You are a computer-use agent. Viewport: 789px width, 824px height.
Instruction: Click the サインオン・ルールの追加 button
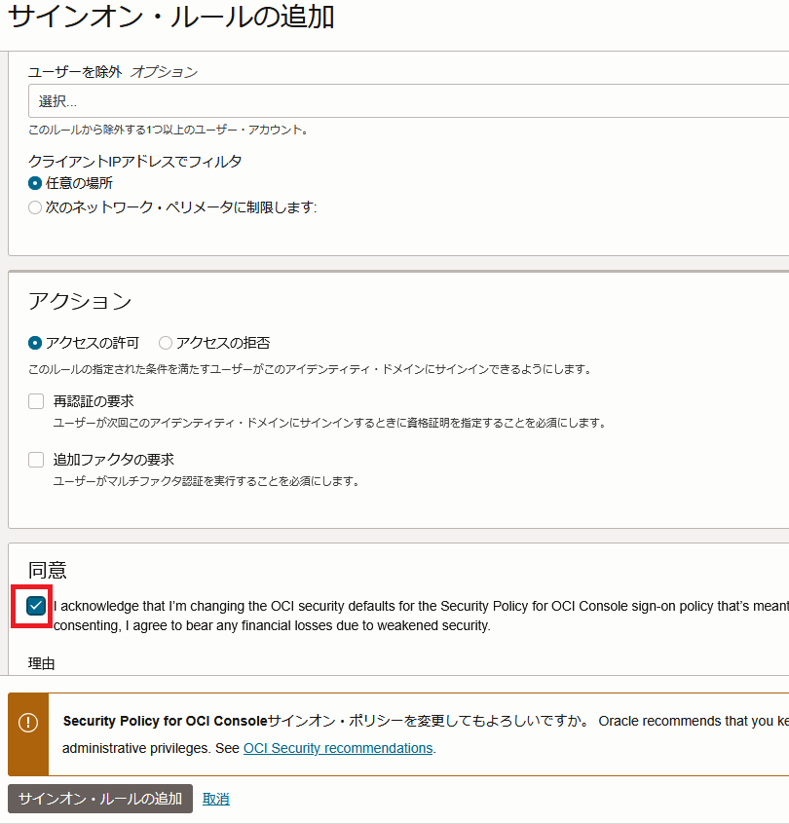[100, 799]
